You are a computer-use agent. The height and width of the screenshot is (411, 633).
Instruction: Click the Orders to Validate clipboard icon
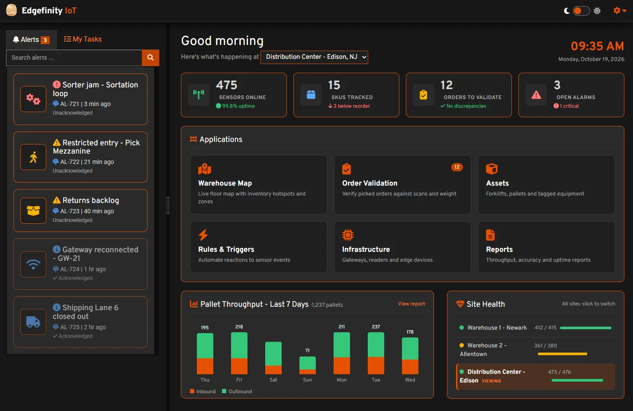tap(424, 95)
